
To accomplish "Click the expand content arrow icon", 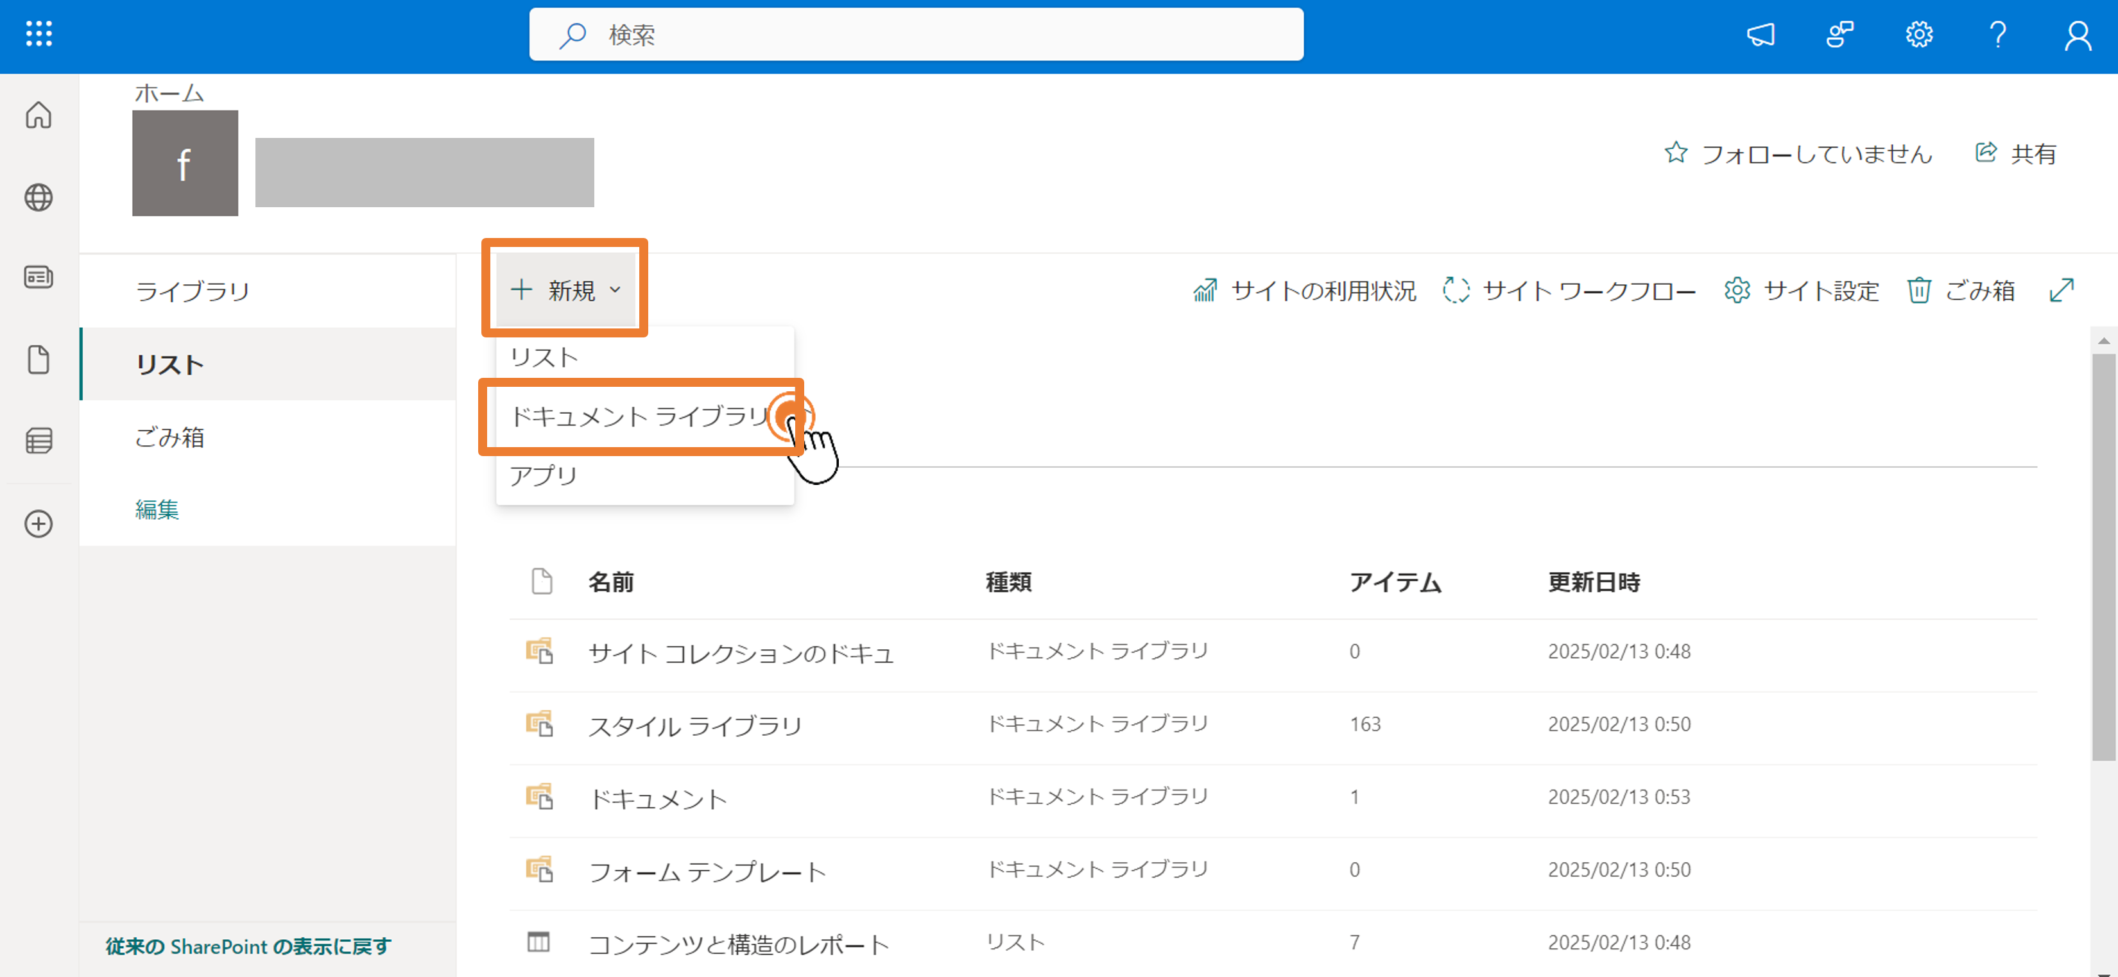I will [x=2062, y=290].
